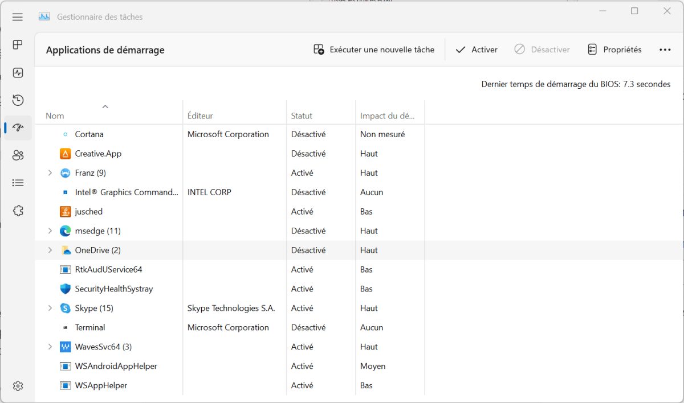
Task: Click Exécuter une nouvelle tâche
Action: click(x=374, y=50)
